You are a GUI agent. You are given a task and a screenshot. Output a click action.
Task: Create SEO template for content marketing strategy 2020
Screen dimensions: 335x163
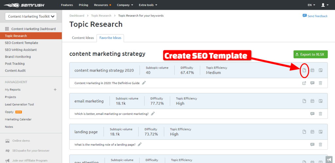point(304,70)
